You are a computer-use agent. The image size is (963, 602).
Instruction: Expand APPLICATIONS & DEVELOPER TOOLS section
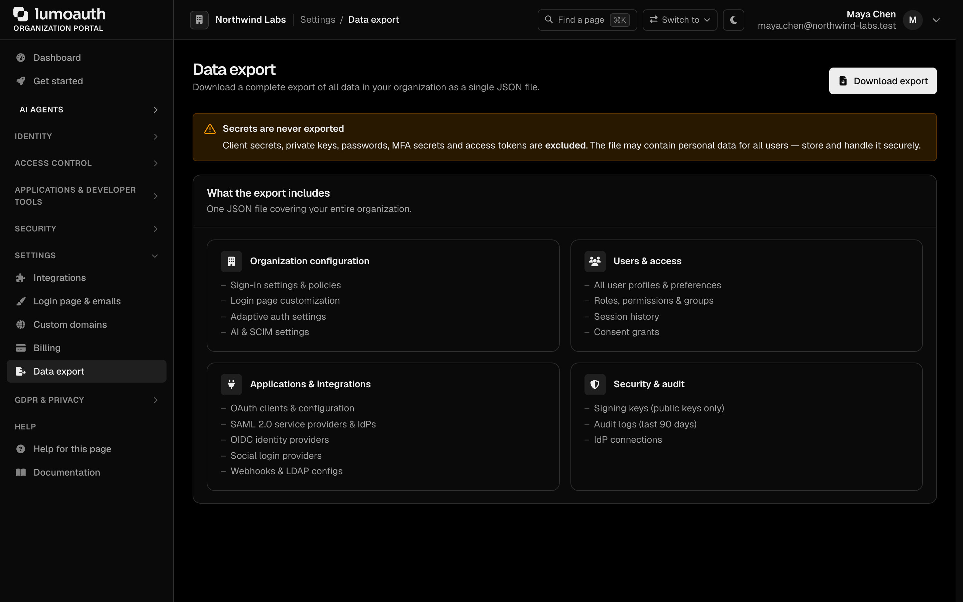[x=86, y=196]
